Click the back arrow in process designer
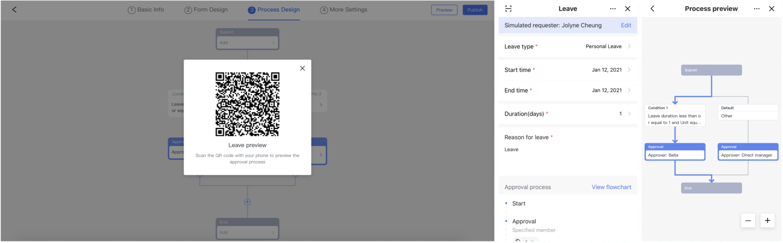The width and height of the screenshot is (783, 243). click(14, 10)
